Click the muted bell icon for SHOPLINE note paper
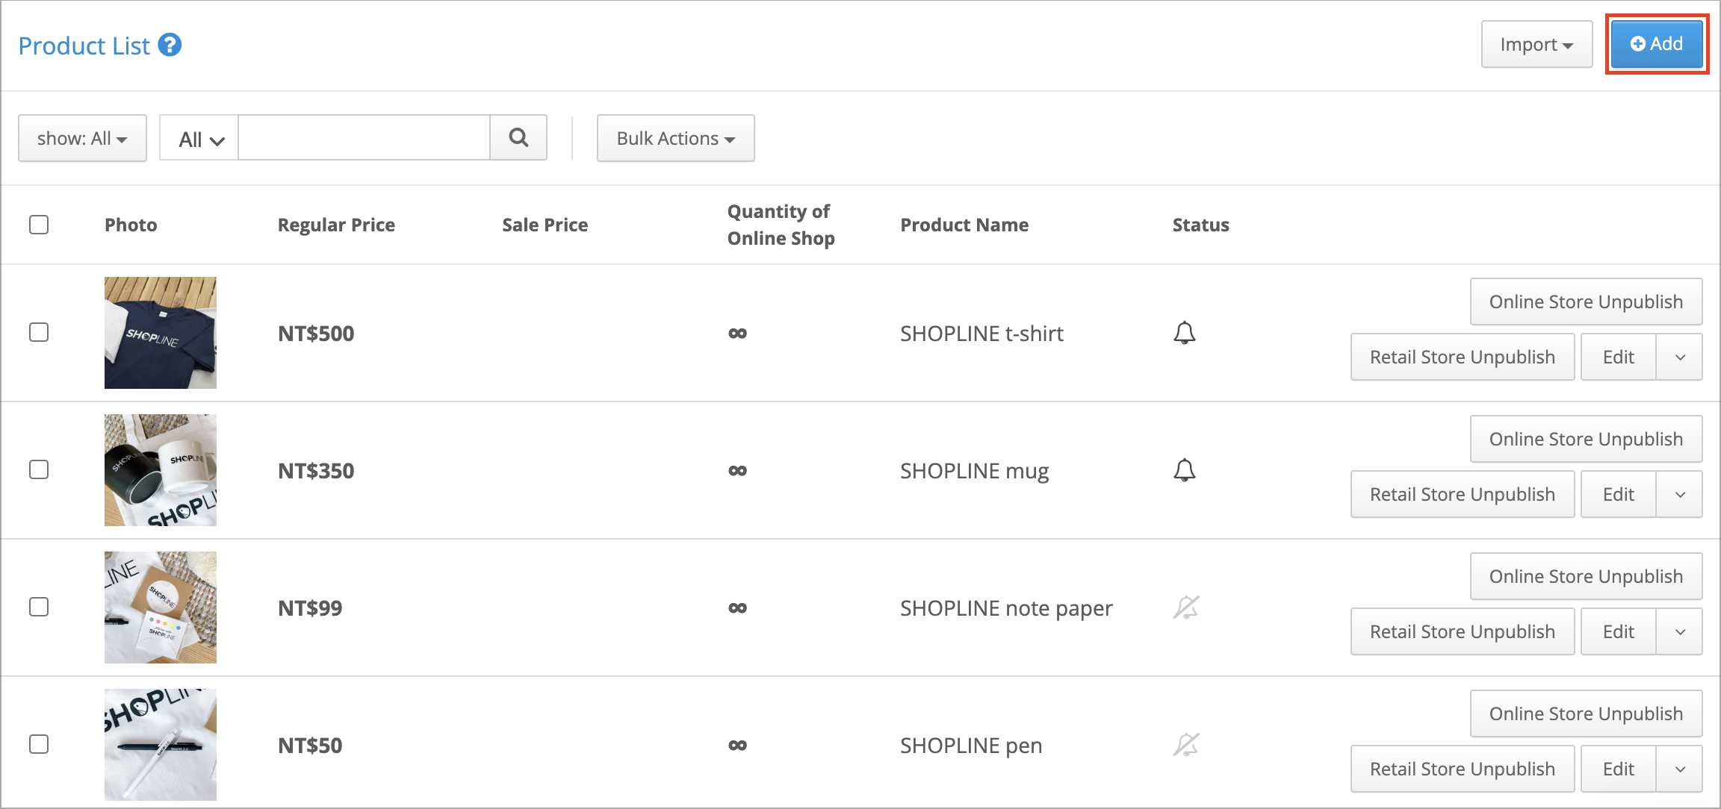1721x809 pixels. click(x=1185, y=607)
